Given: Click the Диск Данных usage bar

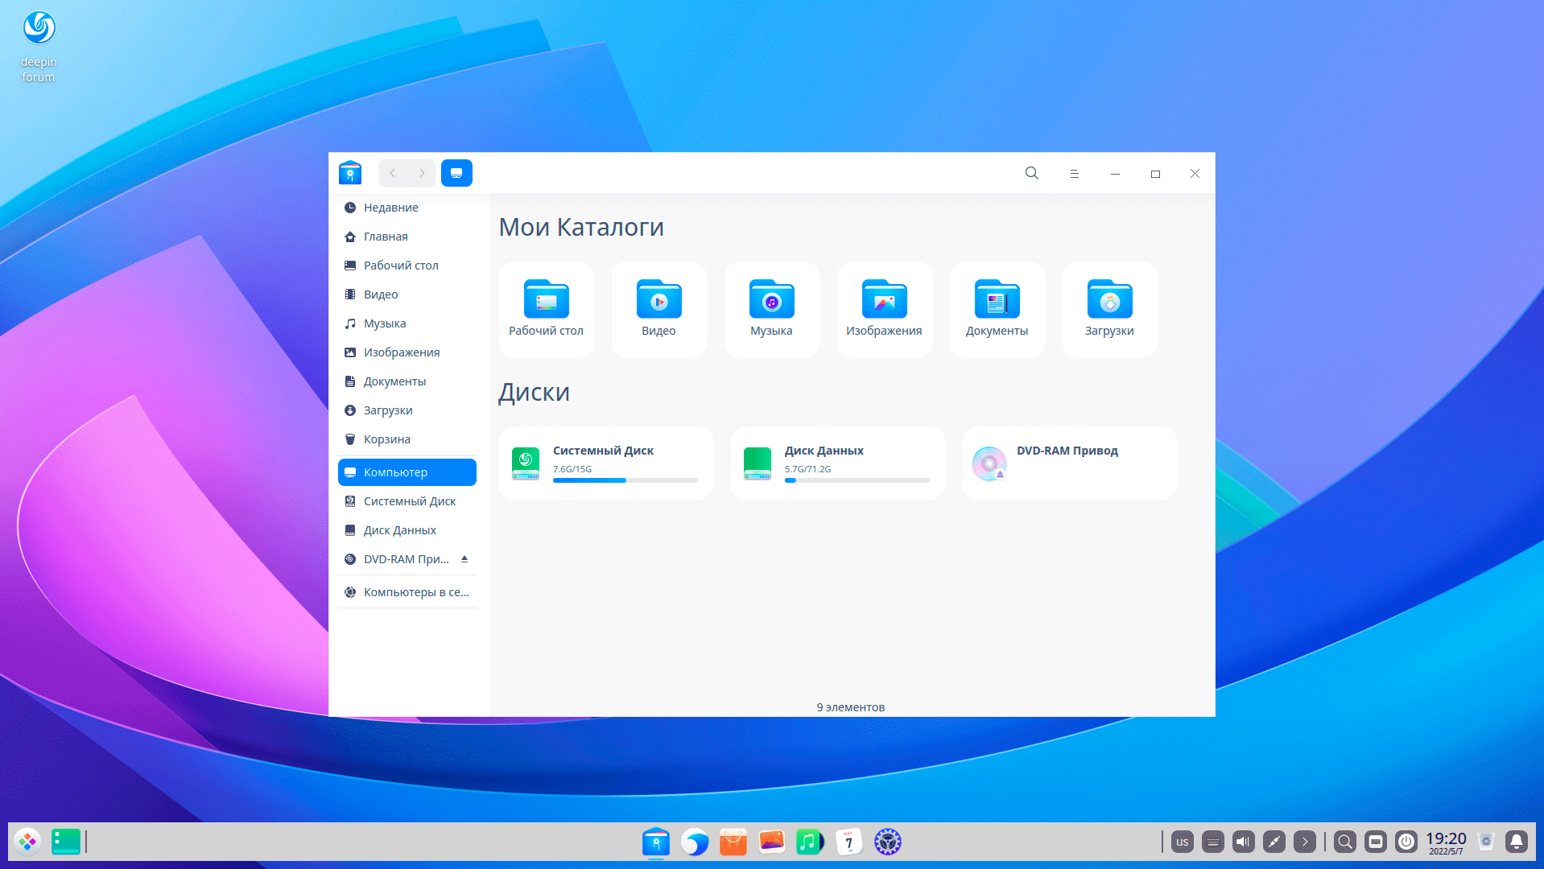Looking at the screenshot, I should pos(857,480).
